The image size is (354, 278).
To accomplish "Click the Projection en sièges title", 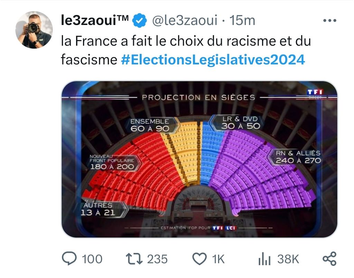I will click(198, 97).
